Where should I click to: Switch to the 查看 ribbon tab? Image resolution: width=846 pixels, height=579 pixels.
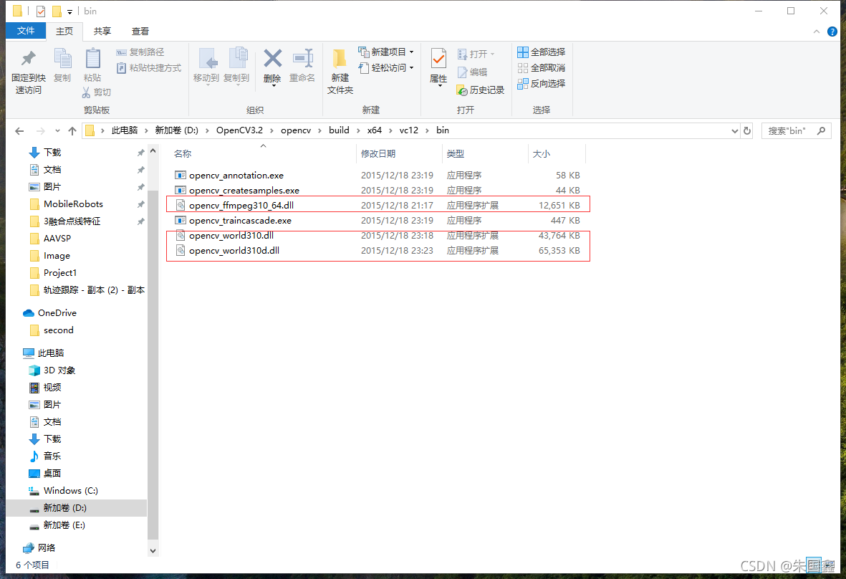(x=140, y=32)
